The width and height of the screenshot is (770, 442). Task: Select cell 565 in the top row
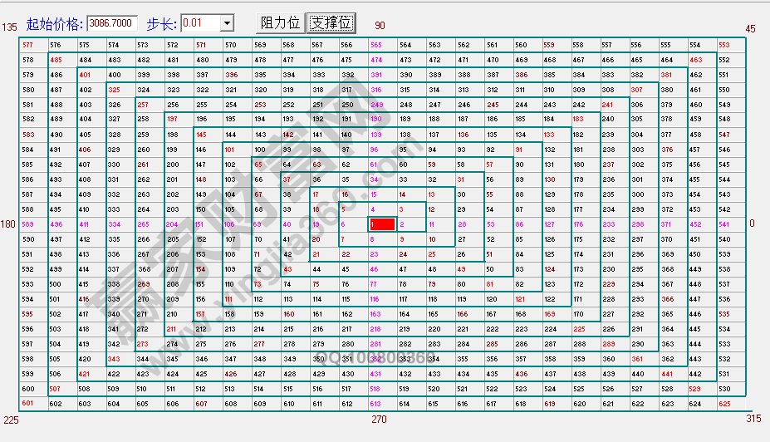click(376, 45)
